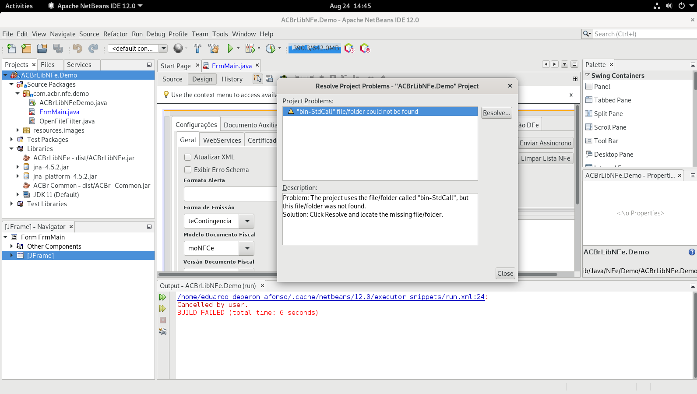Expand the jna-4.5.2.jar node
Viewport: 697px width, 394px height.
point(18,167)
